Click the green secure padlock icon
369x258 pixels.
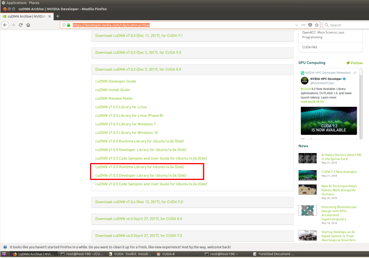tap(69, 25)
